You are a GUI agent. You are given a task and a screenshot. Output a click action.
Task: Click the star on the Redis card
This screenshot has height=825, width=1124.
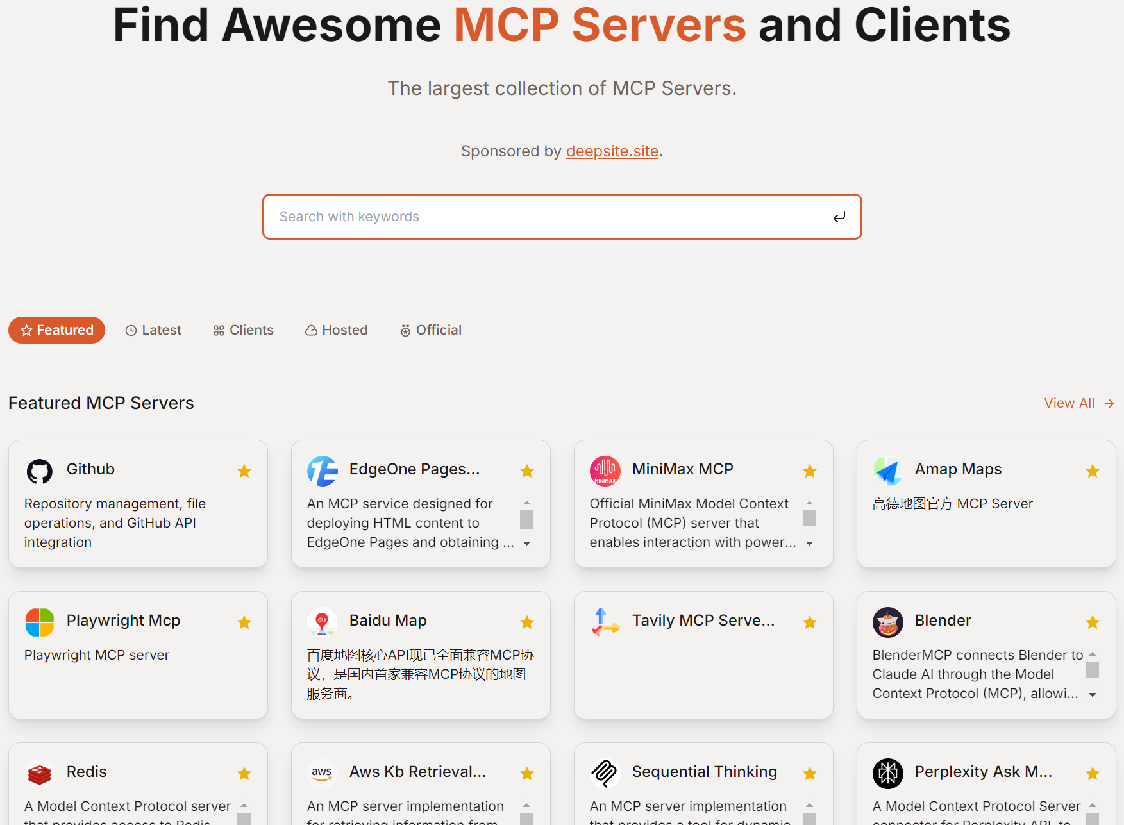[244, 774]
